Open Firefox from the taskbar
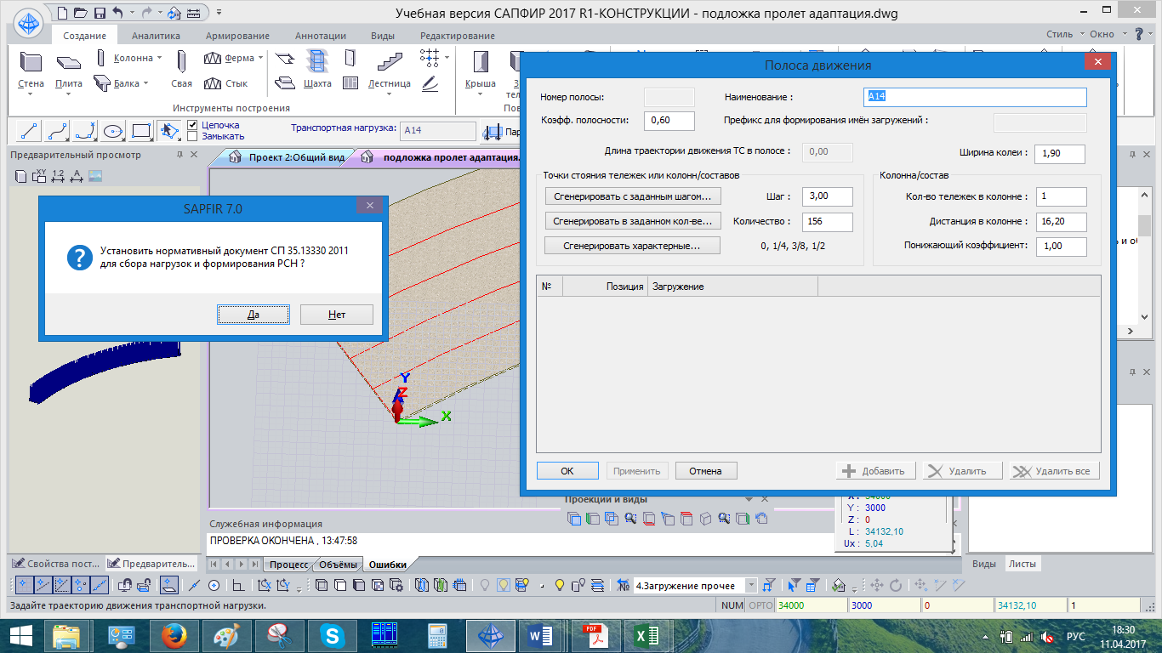This screenshot has width=1162, height=653. [174, 635]
